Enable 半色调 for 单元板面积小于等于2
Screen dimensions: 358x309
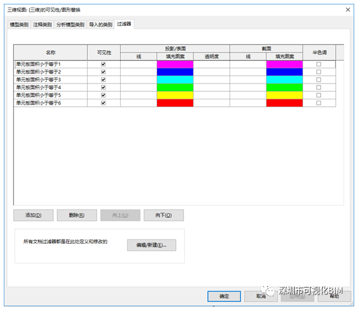pyautogui.click(x=319, y=72)
